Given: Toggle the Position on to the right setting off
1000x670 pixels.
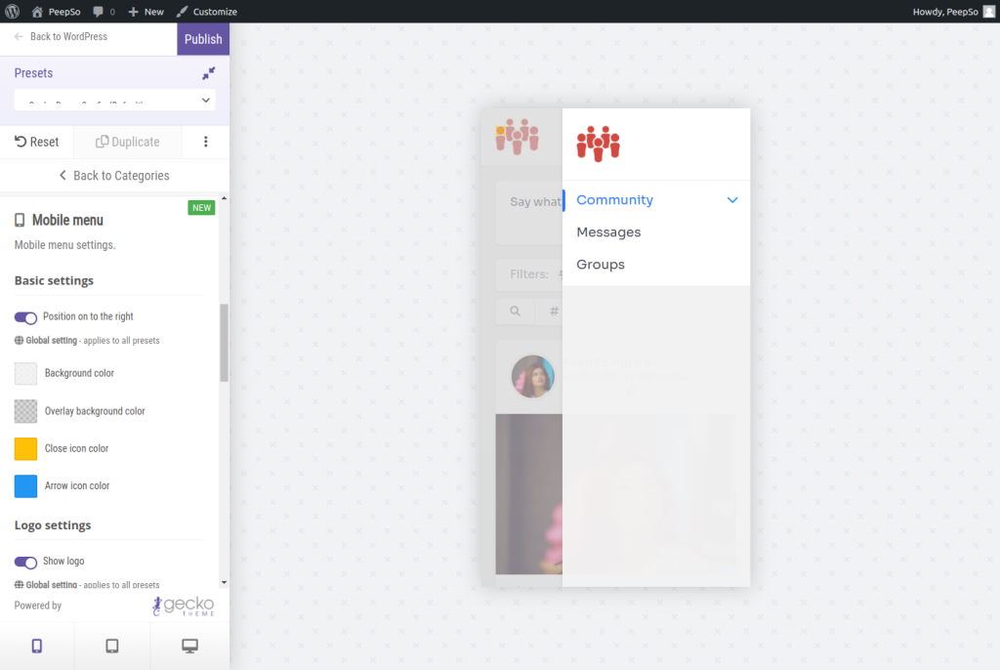Looking at the screenshot, I should pos(24,316).
